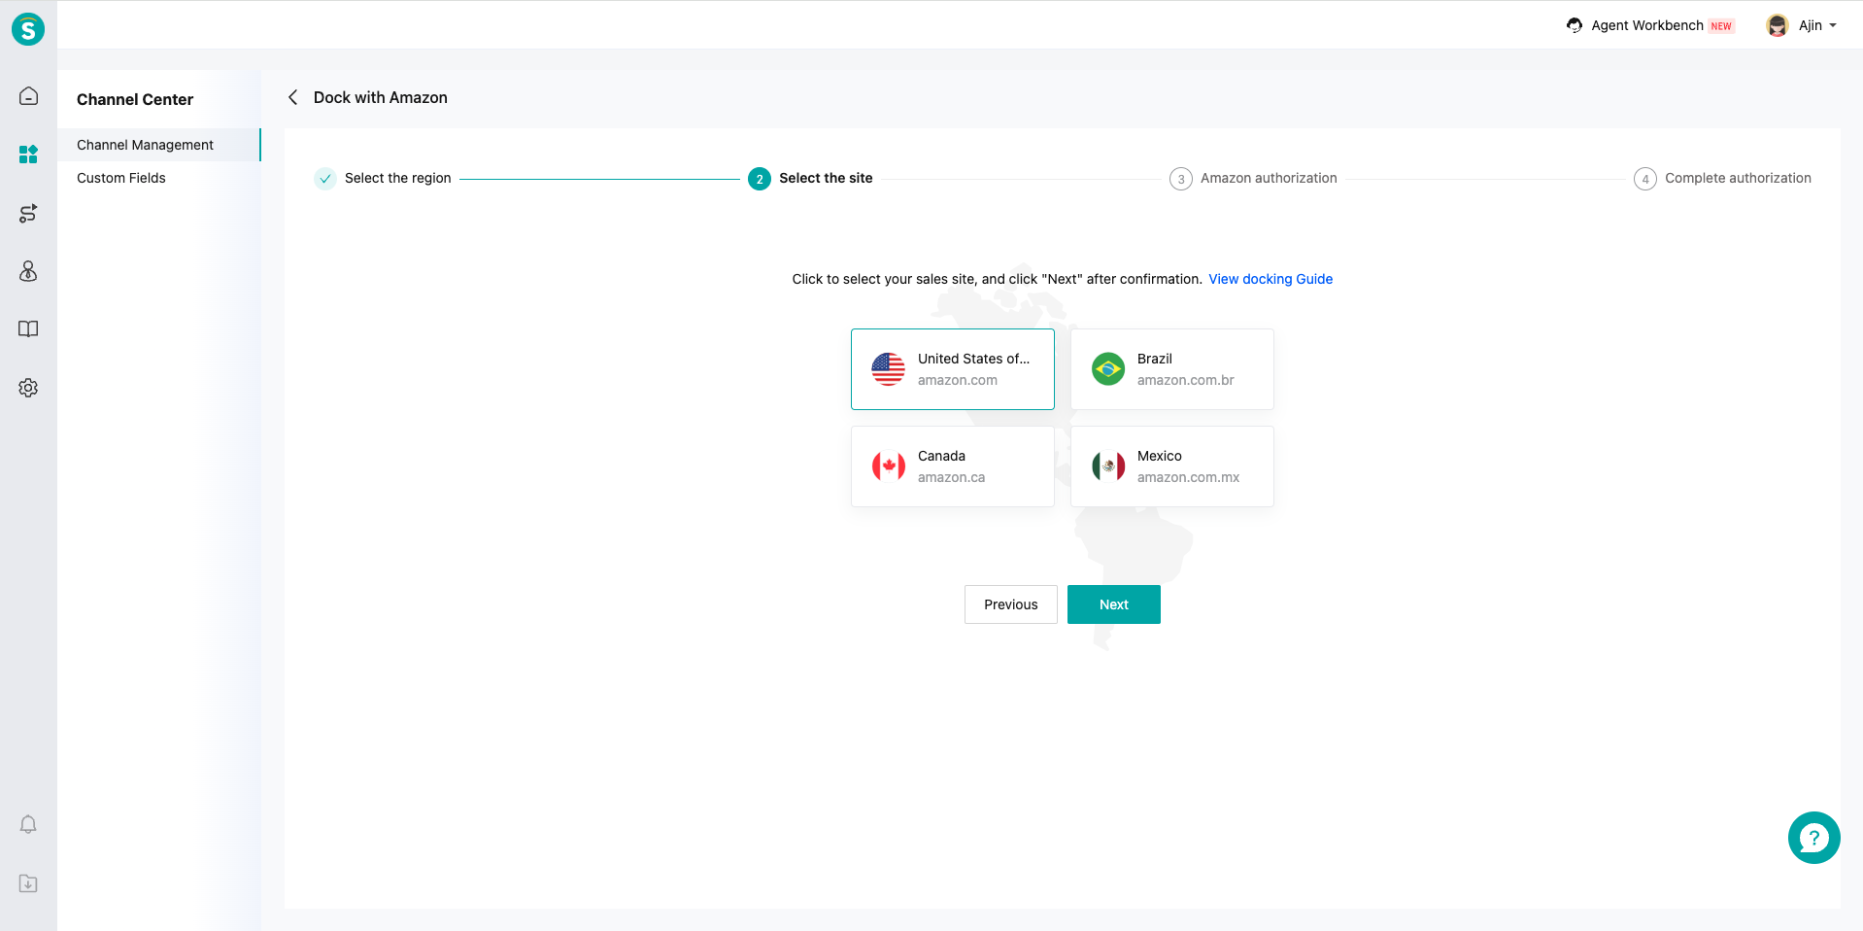Click the 'Channel Center' heading
The height and width of the screenshot is (931, 1863).
[x=135, y=99]
